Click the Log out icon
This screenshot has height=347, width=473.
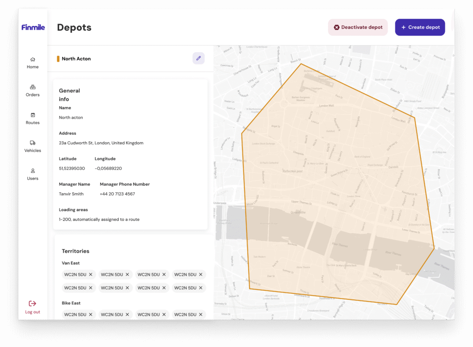click(x=32, y=304)
